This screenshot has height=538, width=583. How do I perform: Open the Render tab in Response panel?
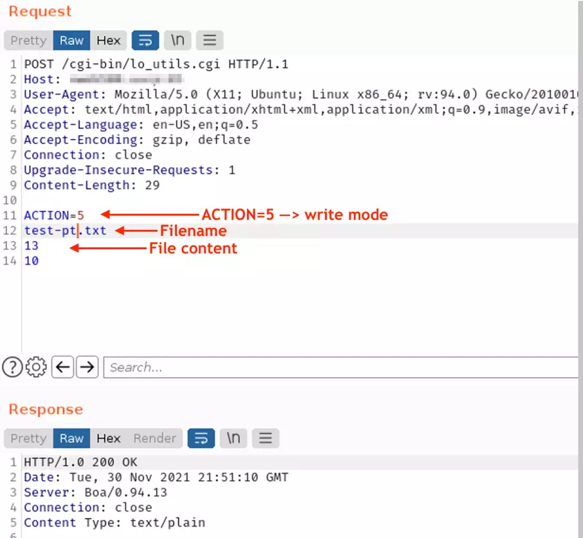click(154, 438)
